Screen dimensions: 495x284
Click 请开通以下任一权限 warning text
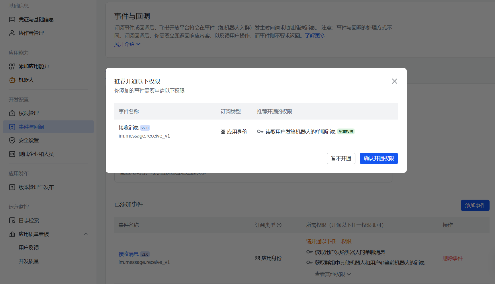point(329,241)
